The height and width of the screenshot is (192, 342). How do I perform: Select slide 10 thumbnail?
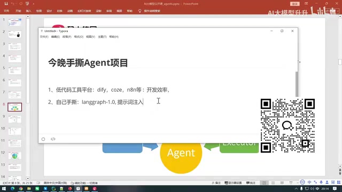(15, 131)
